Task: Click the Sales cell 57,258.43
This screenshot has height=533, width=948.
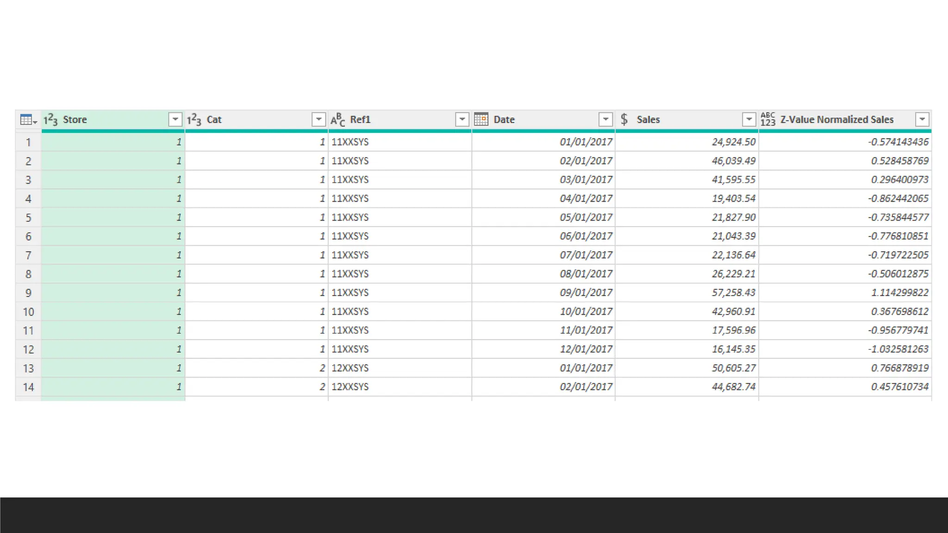Action: pyautogui.click(x=733, y=293)
